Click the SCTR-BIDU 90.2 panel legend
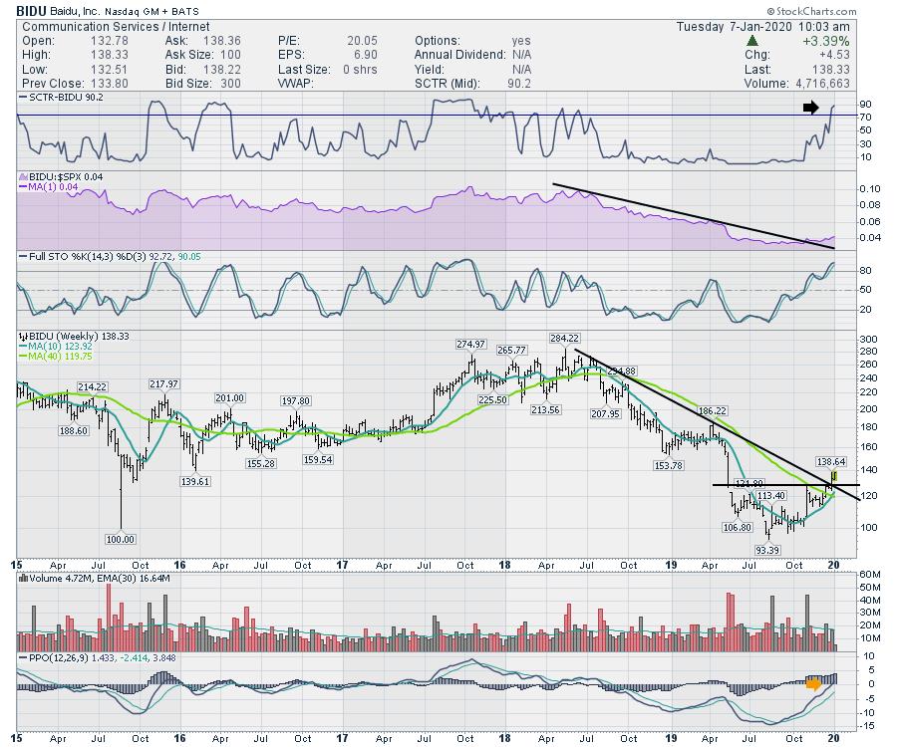897x747 pixels. tap(61, 98)
